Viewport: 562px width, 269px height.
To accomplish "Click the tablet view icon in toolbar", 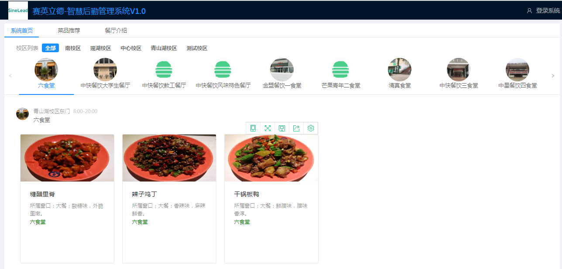I will (253, 128).
